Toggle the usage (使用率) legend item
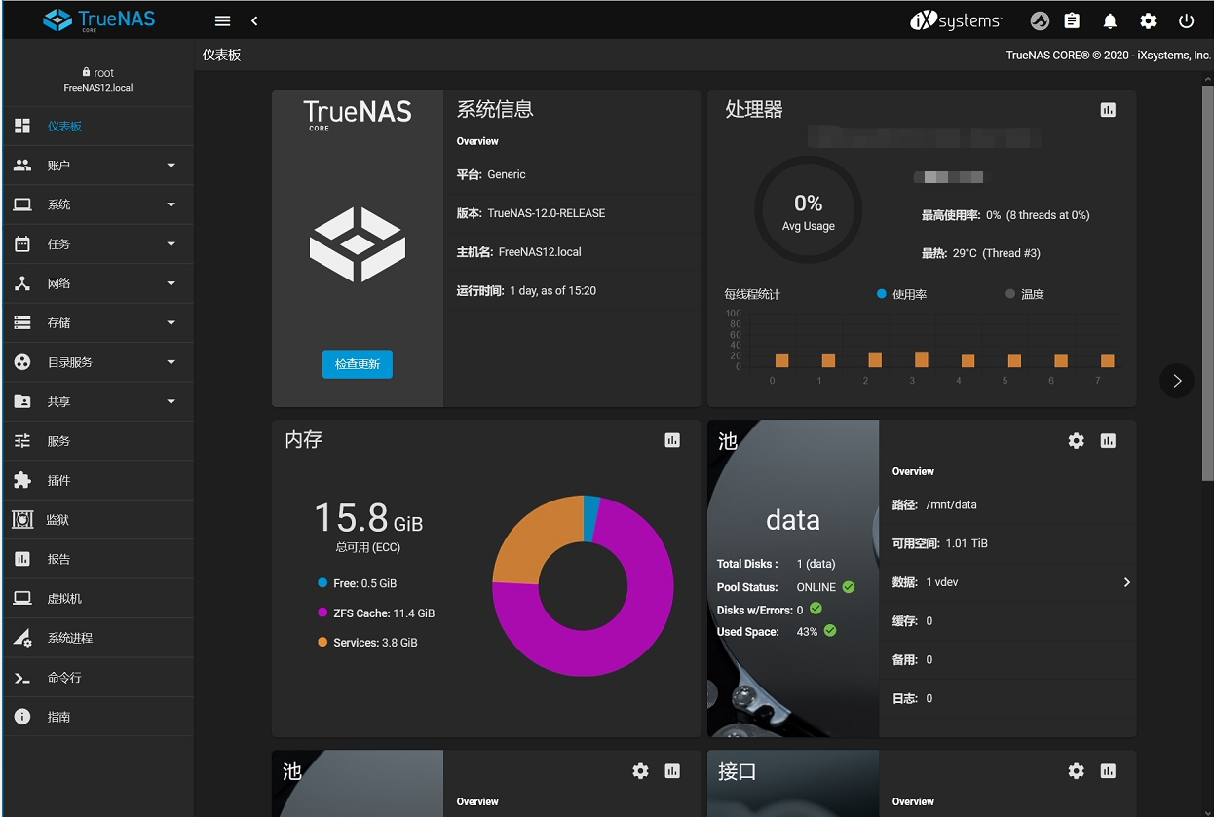Viewport: 1214px width, 817px height. click(901, 294)
